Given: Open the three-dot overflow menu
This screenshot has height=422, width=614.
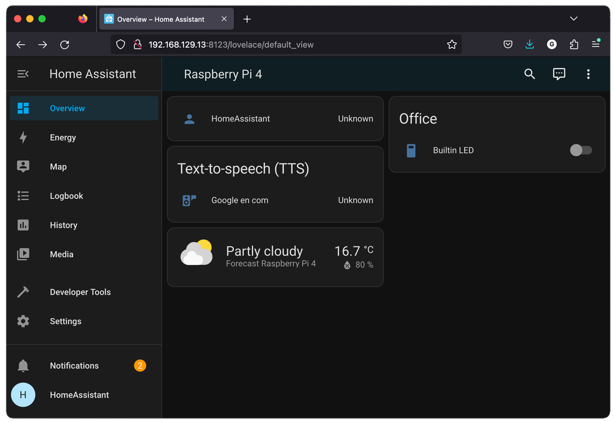Looking at the screenshot, I should click(588, 74).
